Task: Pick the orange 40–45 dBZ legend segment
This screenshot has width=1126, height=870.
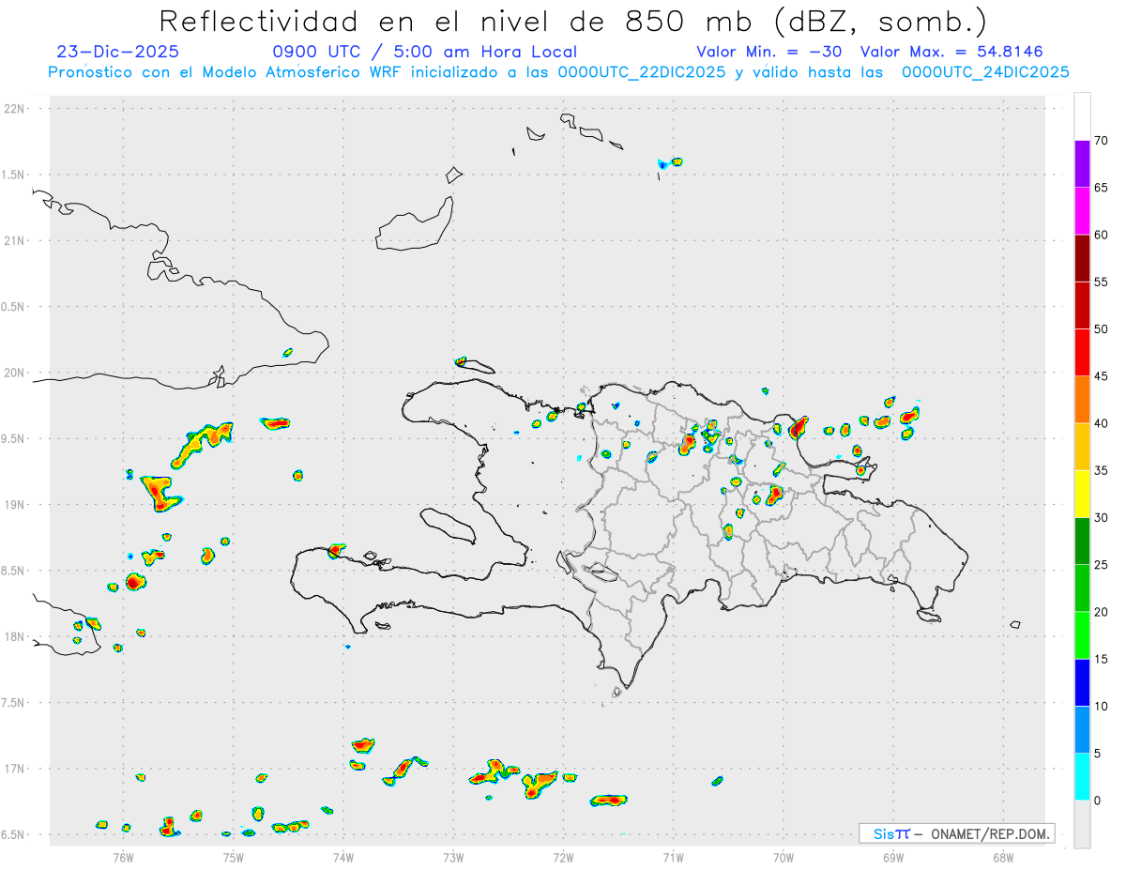Action: pyautogui.click(x=1082, y=400)
